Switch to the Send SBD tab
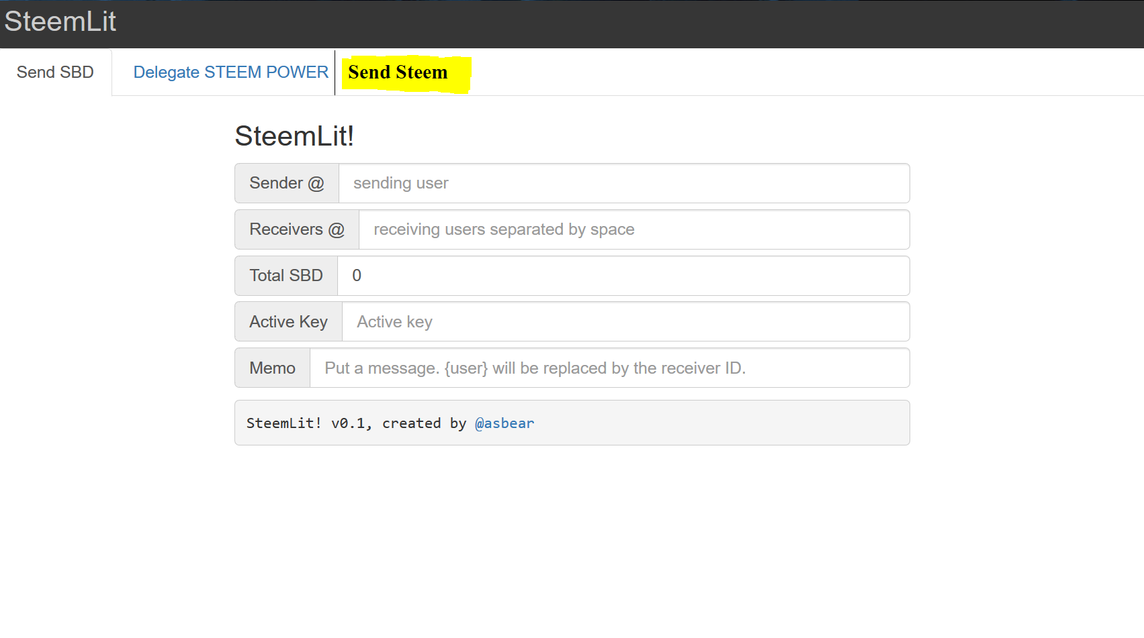The width and height of the screenshot is (1144, 638). 55,72
